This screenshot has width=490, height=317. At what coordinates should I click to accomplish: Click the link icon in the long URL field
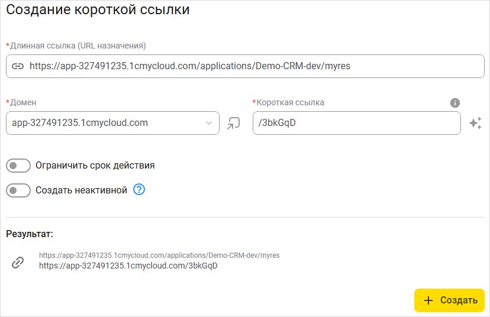coord(18,66)
